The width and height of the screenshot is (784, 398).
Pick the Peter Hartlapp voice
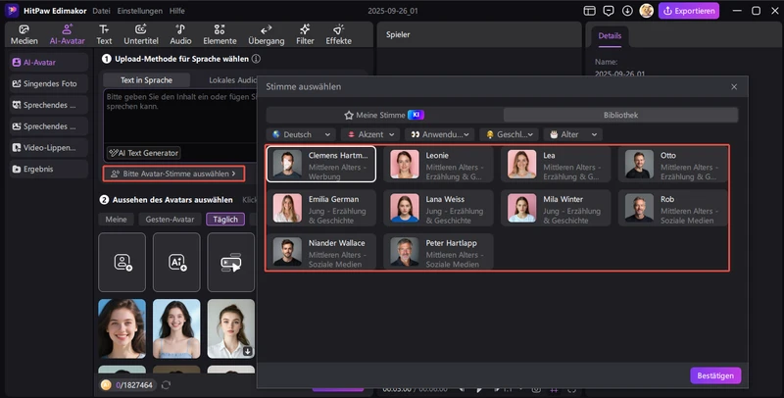(437, 251)
